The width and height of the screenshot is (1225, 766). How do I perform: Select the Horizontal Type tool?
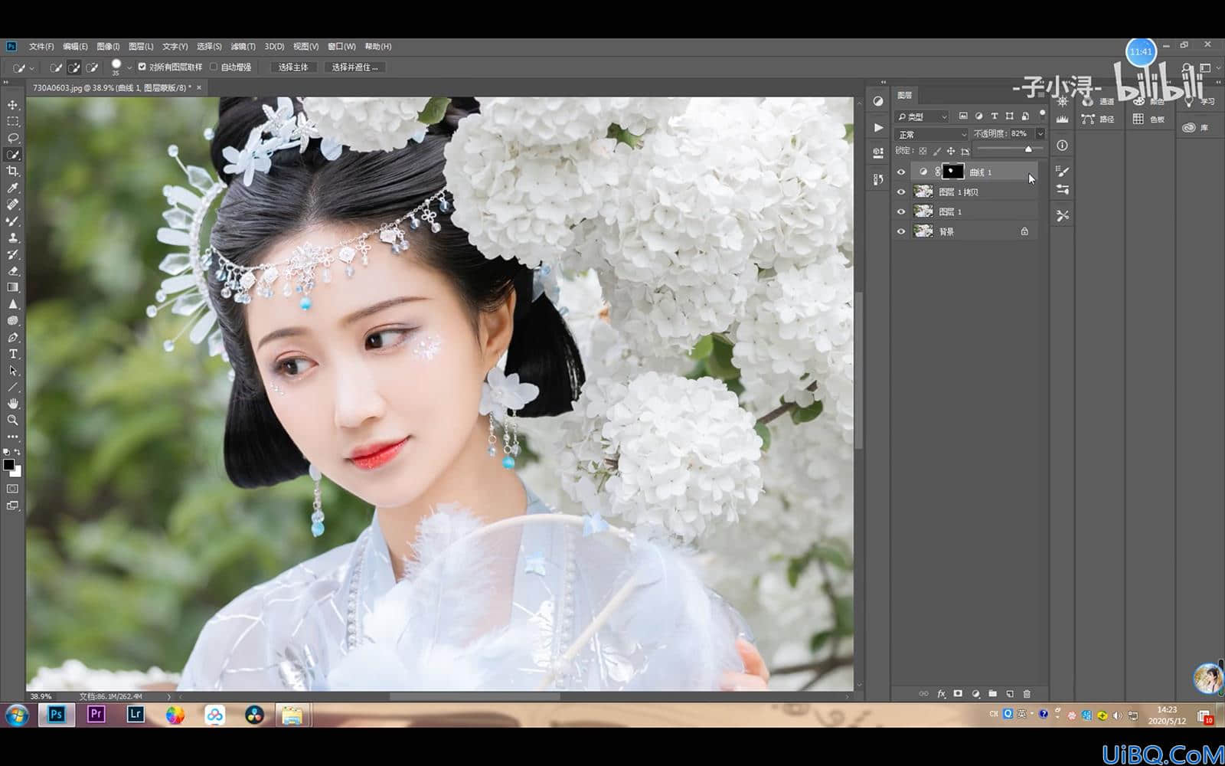13,354
